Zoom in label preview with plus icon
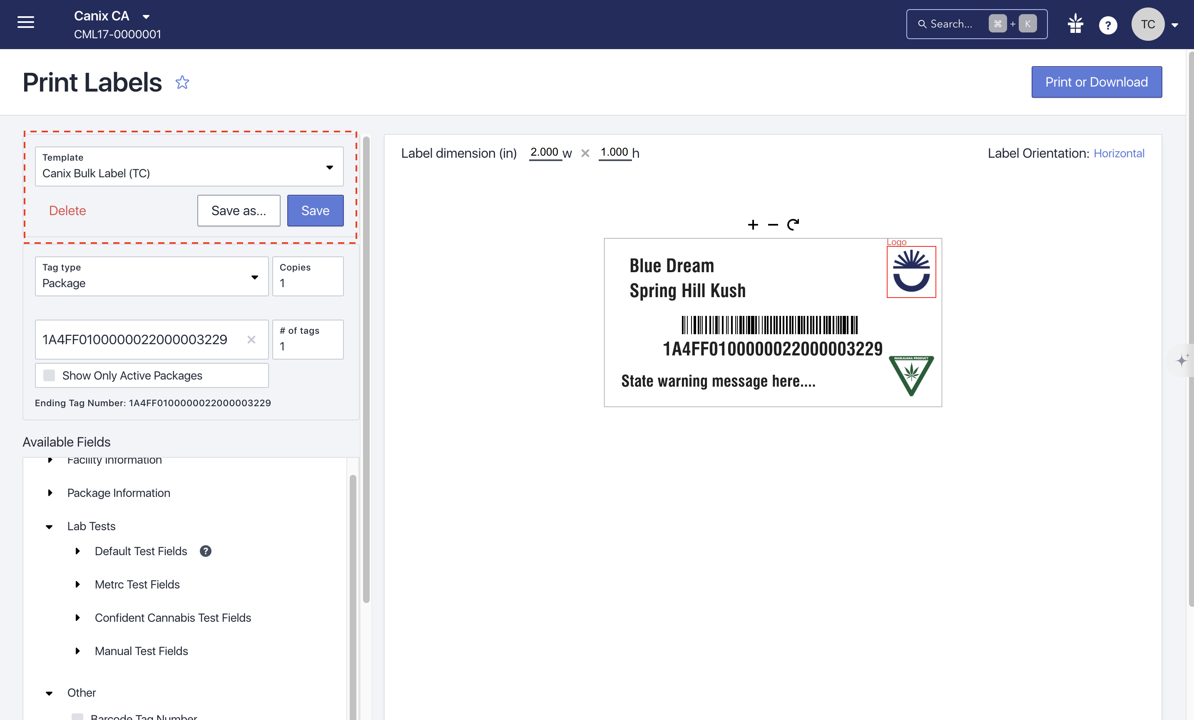The width and height of the screenshot is (1194, 720). click(753, 225)
